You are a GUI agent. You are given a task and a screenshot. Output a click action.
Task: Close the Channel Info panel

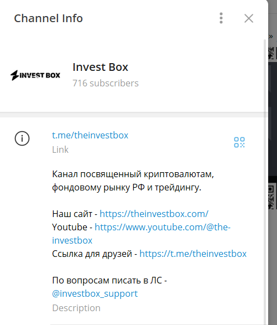[249, 18]
